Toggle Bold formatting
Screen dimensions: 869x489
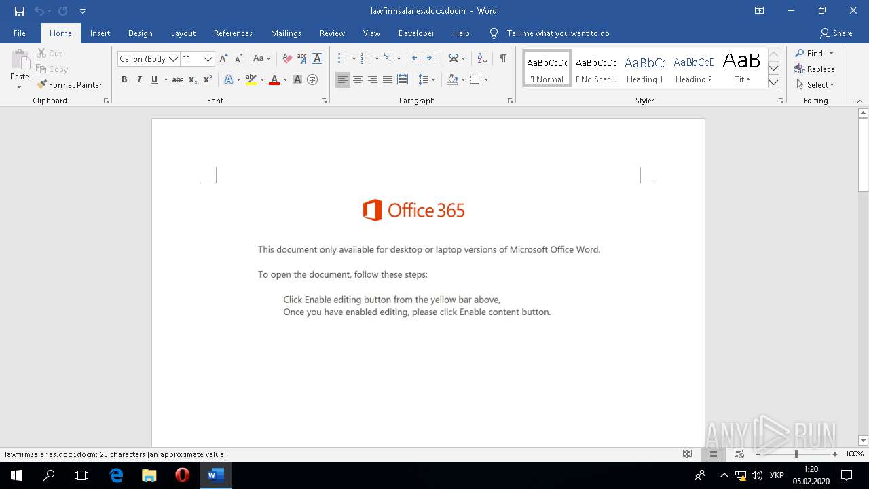[124, 79]
